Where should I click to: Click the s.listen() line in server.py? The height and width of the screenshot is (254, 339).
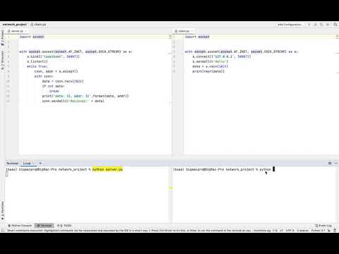pos(37,61)
